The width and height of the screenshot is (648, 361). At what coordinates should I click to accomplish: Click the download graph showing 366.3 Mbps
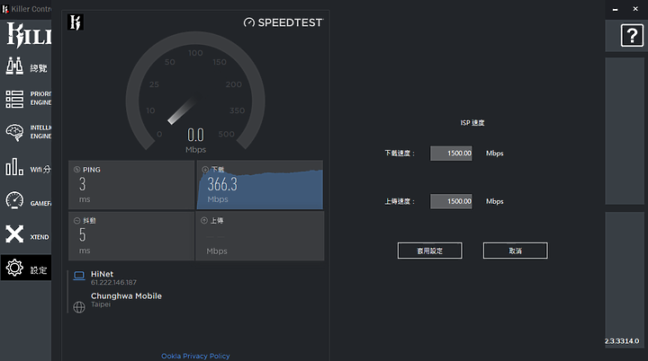point(260,185)
